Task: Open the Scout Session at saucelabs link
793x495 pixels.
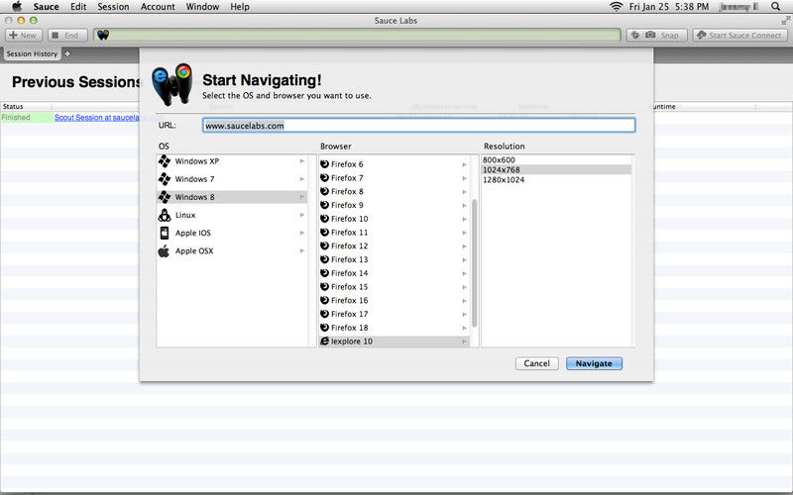Action: 96,117
